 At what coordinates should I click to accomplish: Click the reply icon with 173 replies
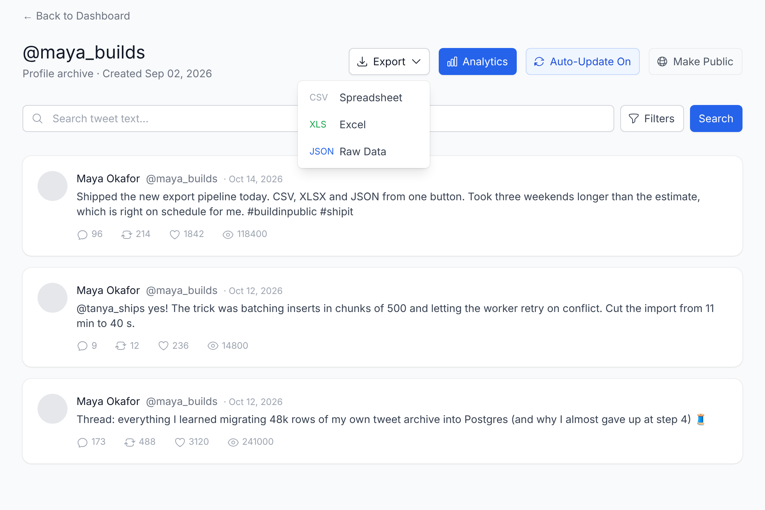[x=82, y=442]
